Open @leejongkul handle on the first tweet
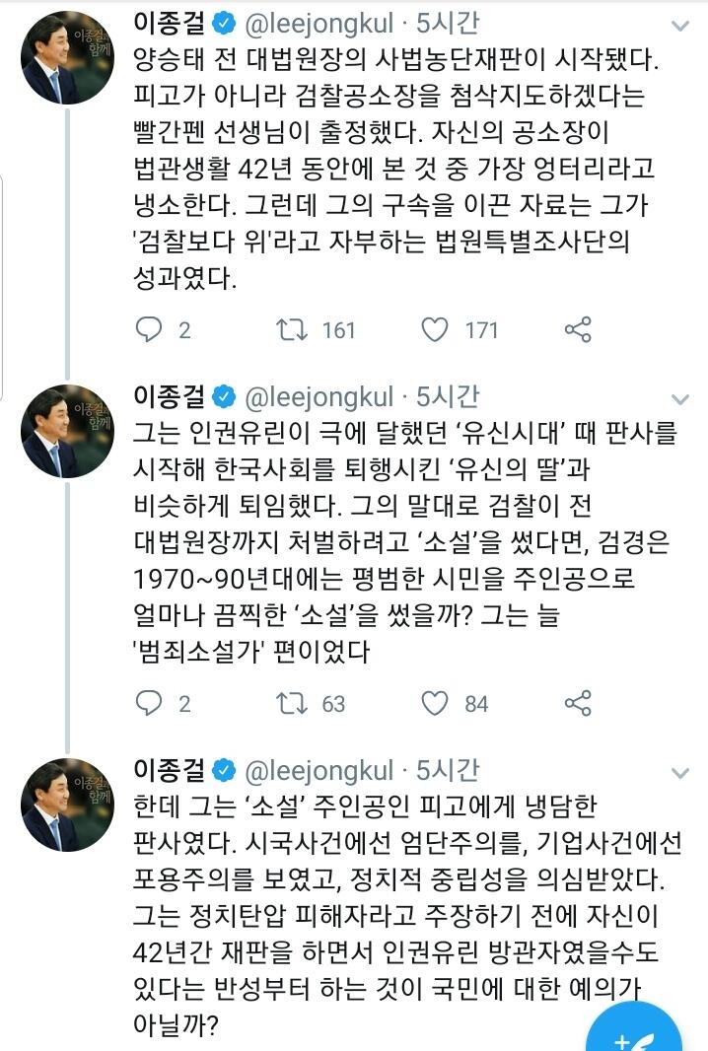708x1051 pixels. click(318, 24)
